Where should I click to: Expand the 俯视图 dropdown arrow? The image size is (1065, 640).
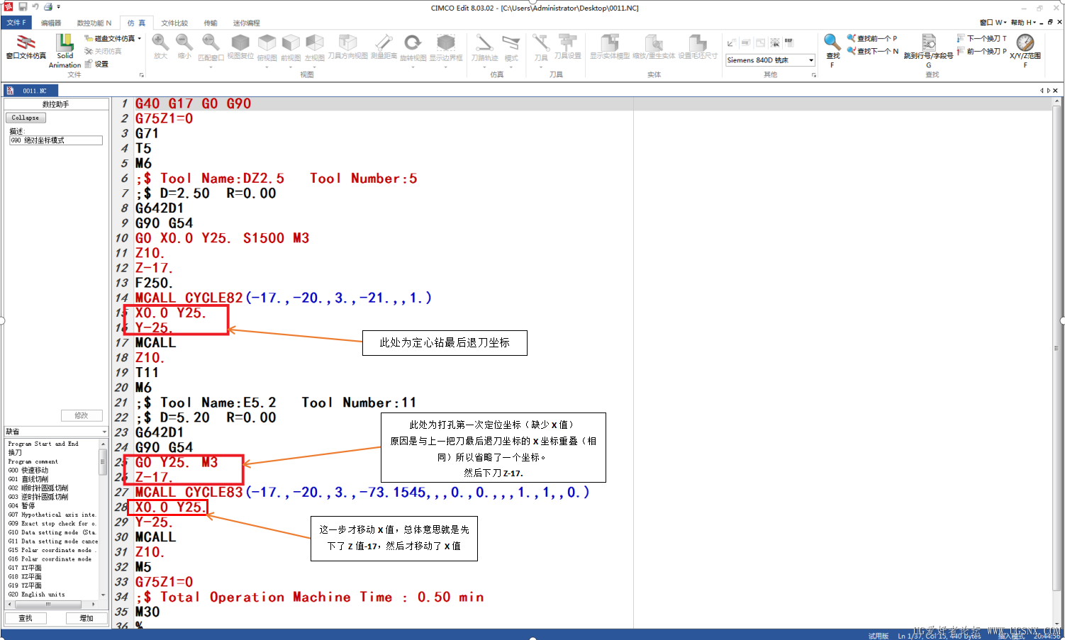pos(267,67)
